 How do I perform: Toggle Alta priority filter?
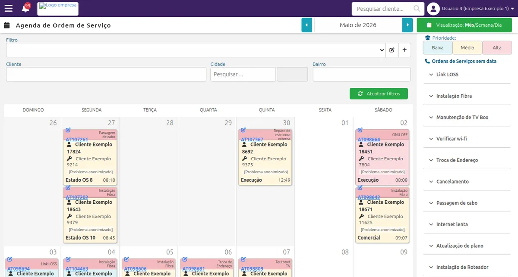(497, 48)
